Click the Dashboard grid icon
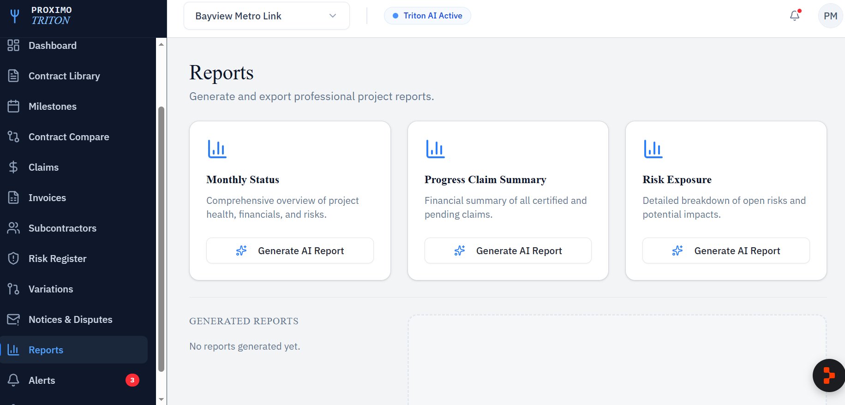This screenshot has height=405, width=845. pyautogui.click(x=13, y=45)
